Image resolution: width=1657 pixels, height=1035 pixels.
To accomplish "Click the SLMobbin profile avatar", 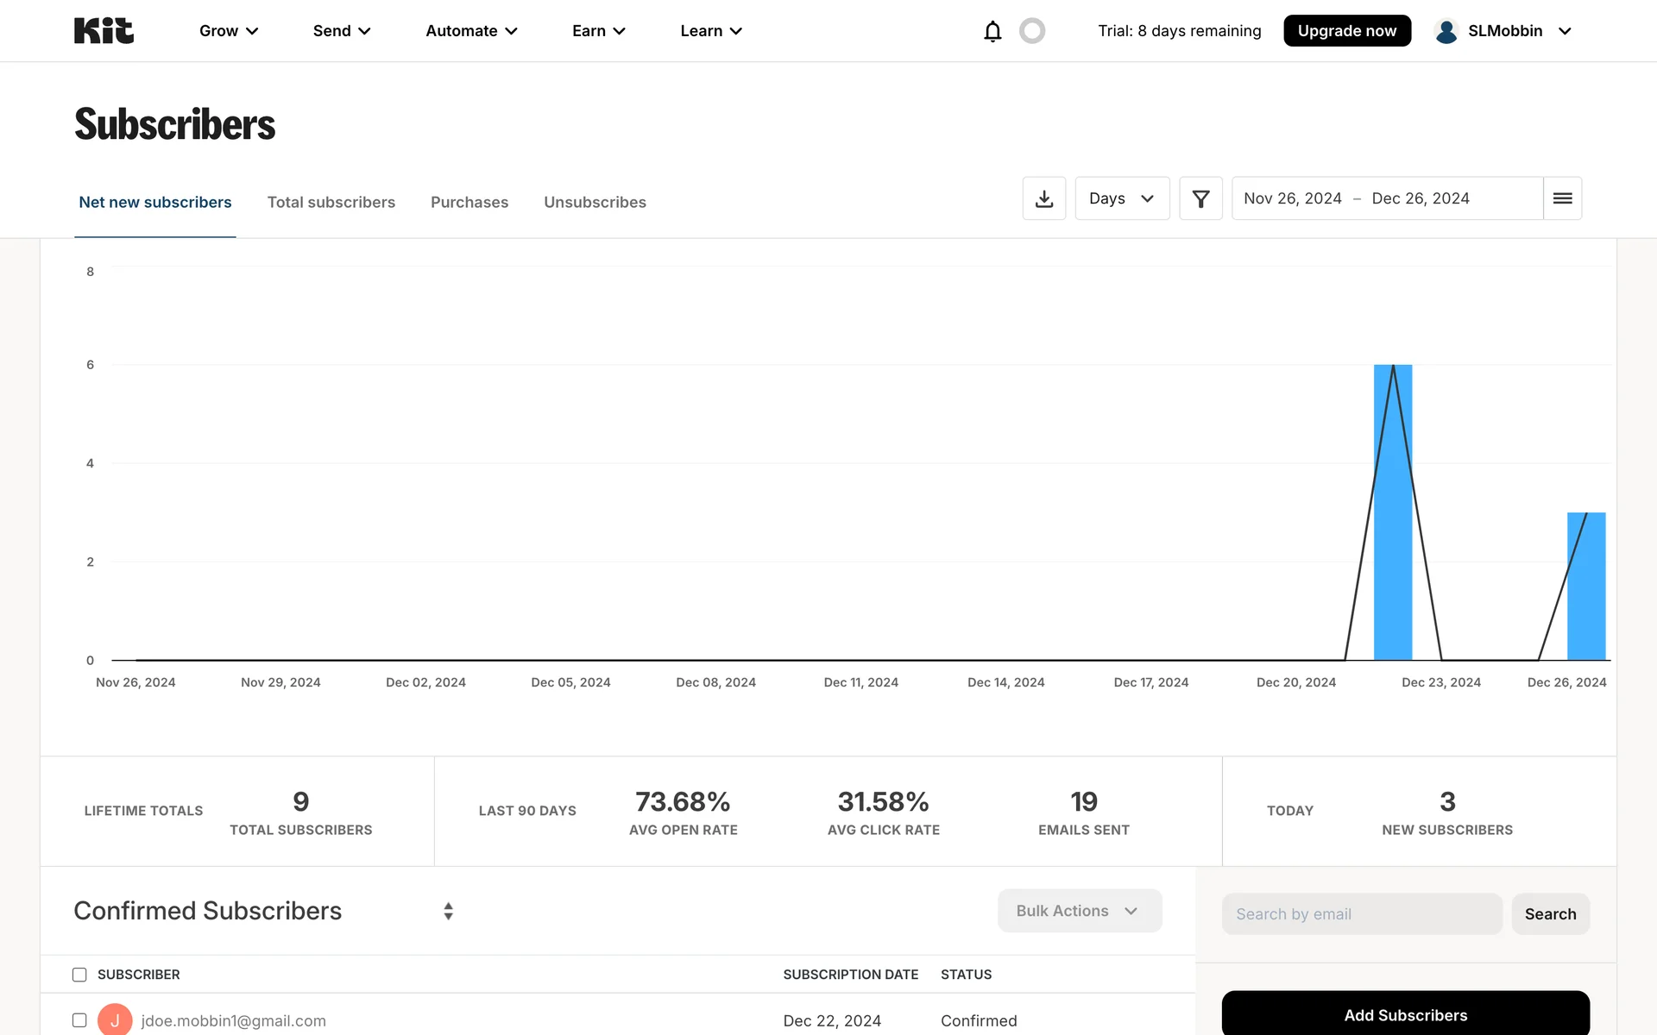I will tap(1446, 31).
